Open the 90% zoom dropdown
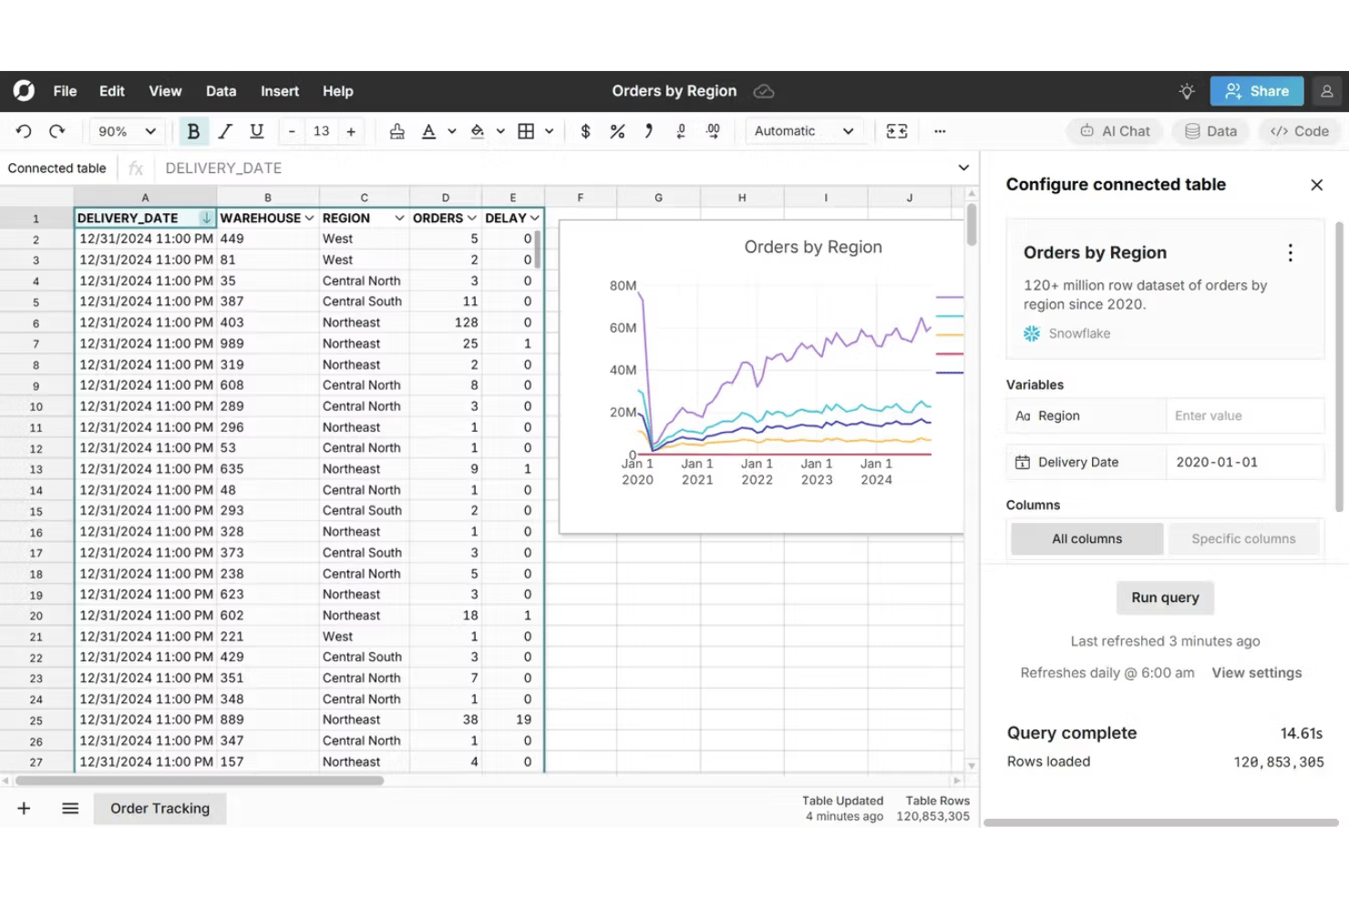 tap(127, 131)
